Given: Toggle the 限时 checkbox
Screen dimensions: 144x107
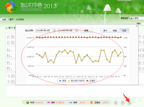Looking at the screenshot, I should coord(135,23).
